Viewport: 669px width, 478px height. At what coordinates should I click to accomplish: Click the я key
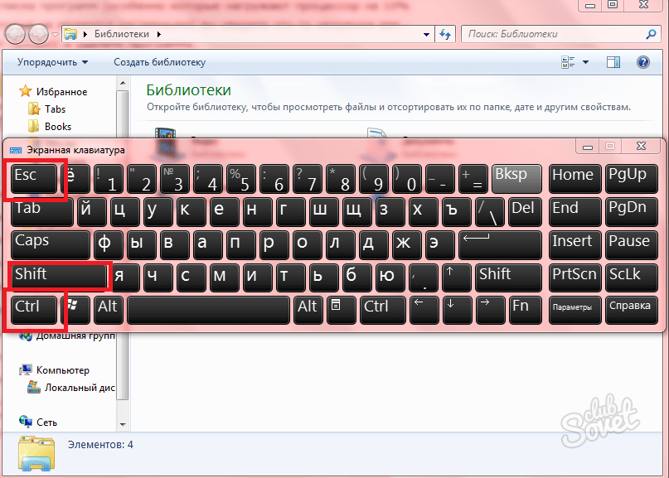tap(125, 278)
